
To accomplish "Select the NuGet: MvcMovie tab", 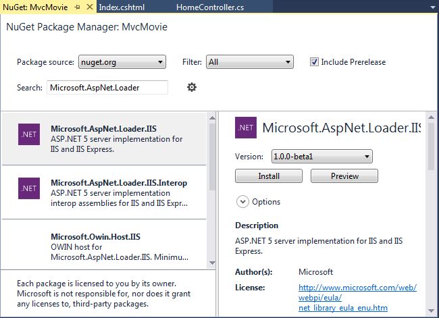I will click(x=36, y=7).
